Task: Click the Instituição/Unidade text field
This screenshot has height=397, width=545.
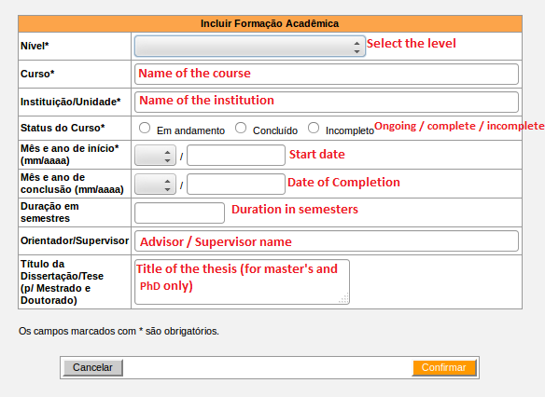Action: 327,102
